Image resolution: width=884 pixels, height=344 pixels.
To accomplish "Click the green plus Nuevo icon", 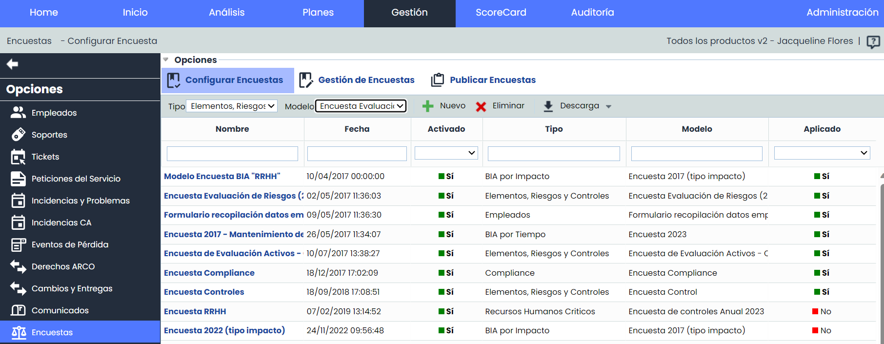I will click(428, 106).
